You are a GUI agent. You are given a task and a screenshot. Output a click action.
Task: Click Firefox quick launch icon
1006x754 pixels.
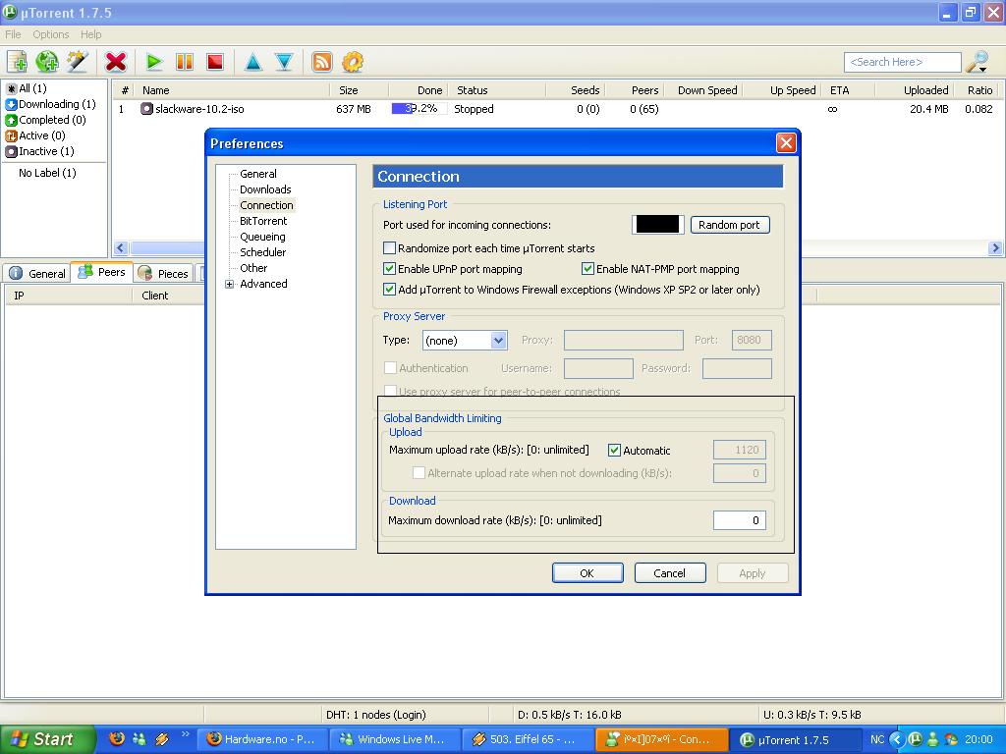[117, 739]
